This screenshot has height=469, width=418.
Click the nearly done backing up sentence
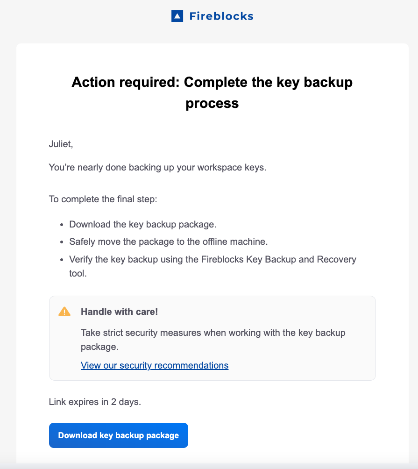tap(157, 167)
